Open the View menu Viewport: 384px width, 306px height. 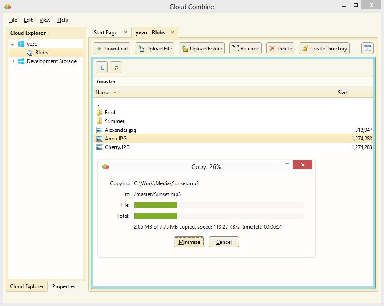tap(45, 20)
